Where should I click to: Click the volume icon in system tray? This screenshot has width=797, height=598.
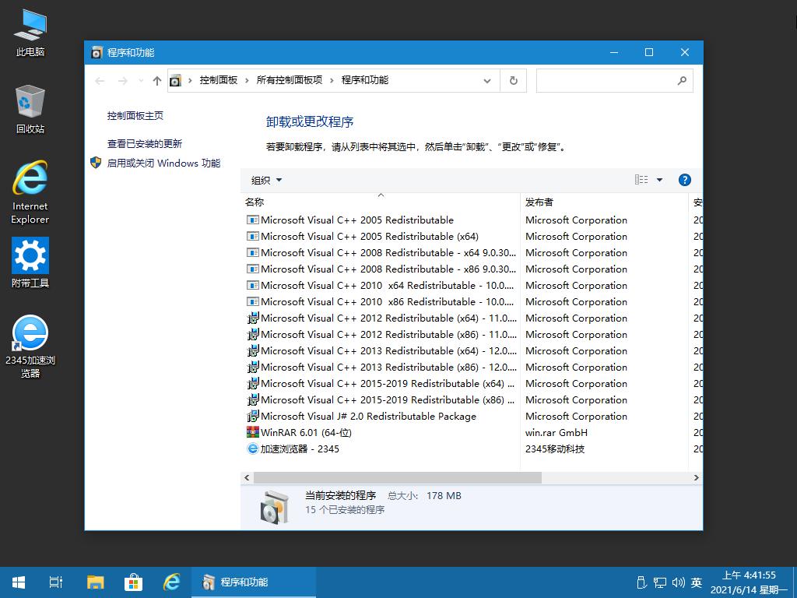(678, 582)
